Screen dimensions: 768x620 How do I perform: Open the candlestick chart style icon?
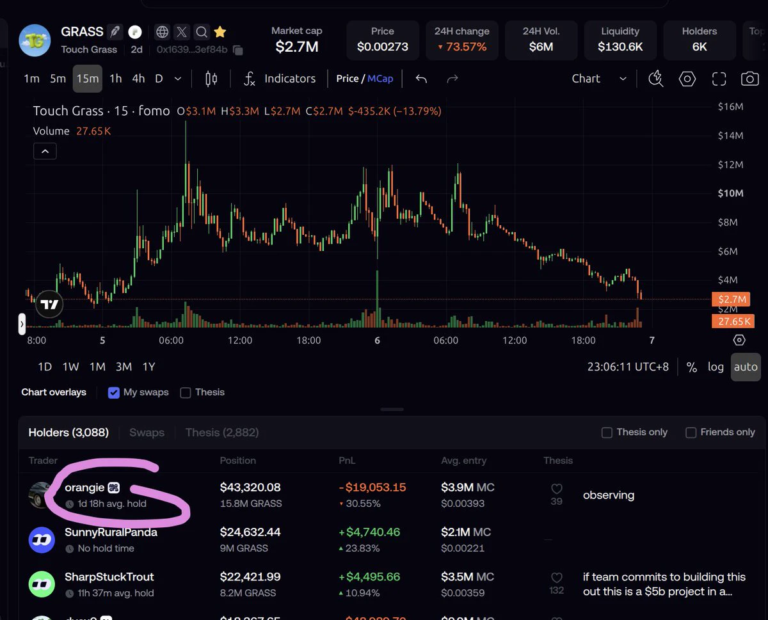211,79
